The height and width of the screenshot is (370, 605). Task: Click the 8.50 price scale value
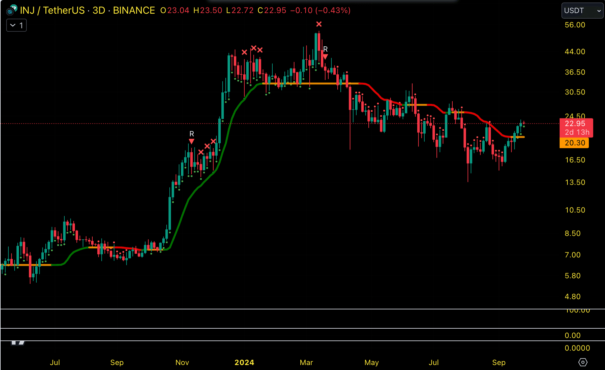pyautogui.click(x=573, y=234)
